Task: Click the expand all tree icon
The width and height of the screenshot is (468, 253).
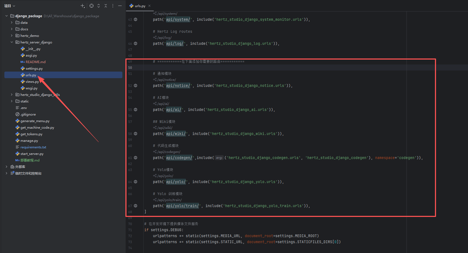Action: (99, 6)
